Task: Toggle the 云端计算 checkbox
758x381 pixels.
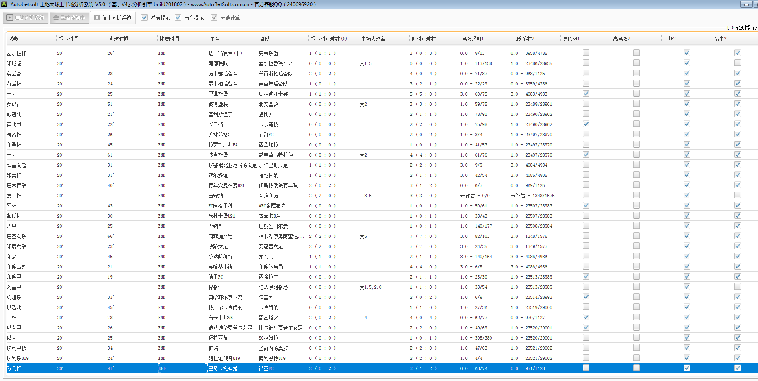Action: (x=214, y=18)
